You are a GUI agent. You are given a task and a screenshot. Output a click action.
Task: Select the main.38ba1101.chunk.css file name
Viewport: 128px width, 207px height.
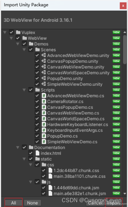(x=80, y=176)
